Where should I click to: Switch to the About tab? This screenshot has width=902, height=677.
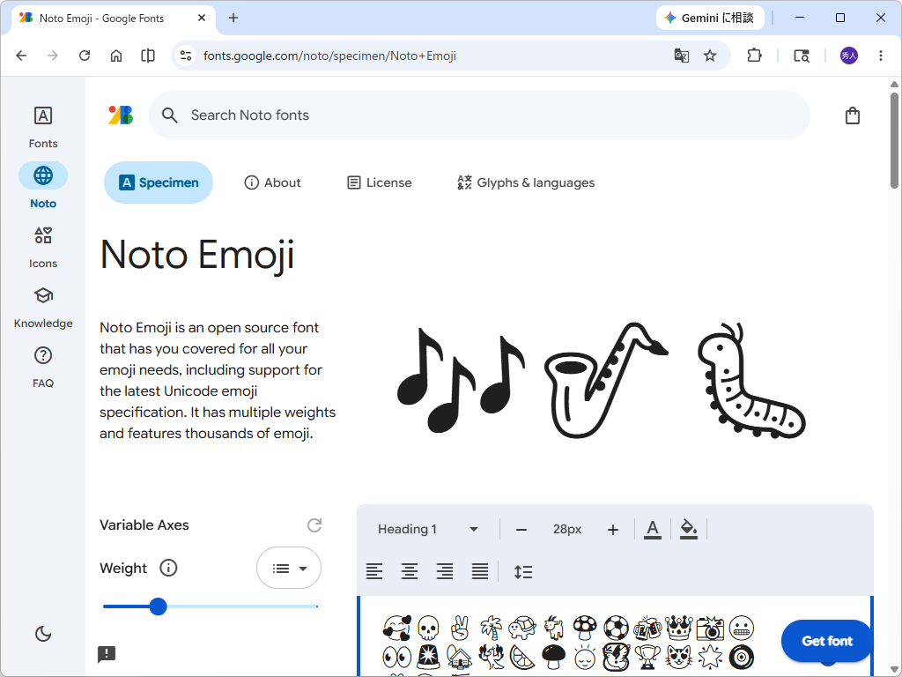[x=273, y=182]
